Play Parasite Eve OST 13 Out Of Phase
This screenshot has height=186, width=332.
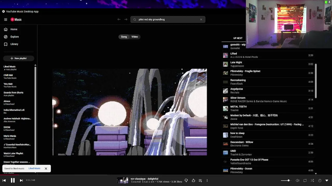268,161
